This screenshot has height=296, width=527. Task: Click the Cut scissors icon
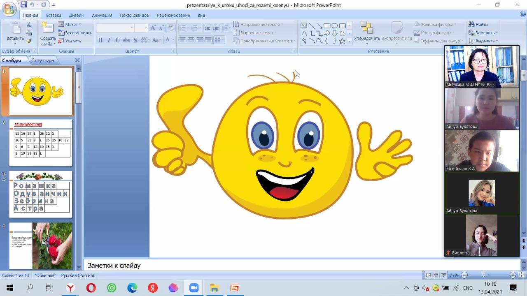[x=28, y=25]
